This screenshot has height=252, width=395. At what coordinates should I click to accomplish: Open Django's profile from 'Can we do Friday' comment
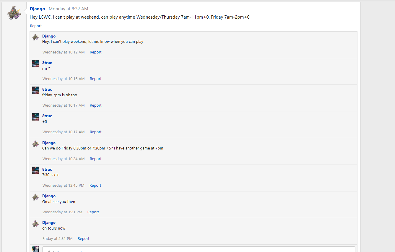49,143
